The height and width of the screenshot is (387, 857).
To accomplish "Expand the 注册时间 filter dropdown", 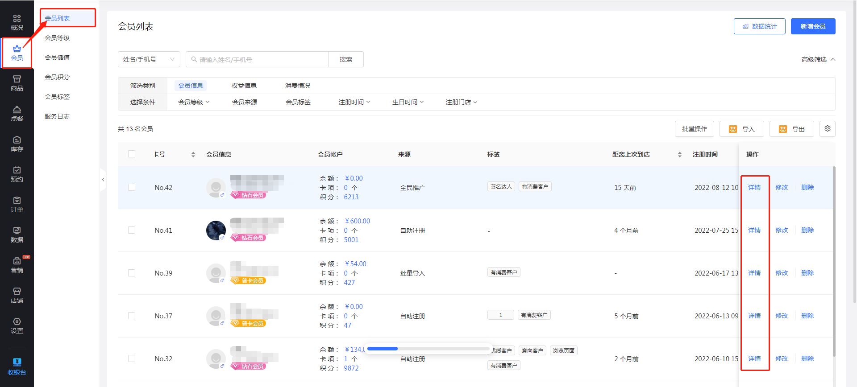I will 354,102.
